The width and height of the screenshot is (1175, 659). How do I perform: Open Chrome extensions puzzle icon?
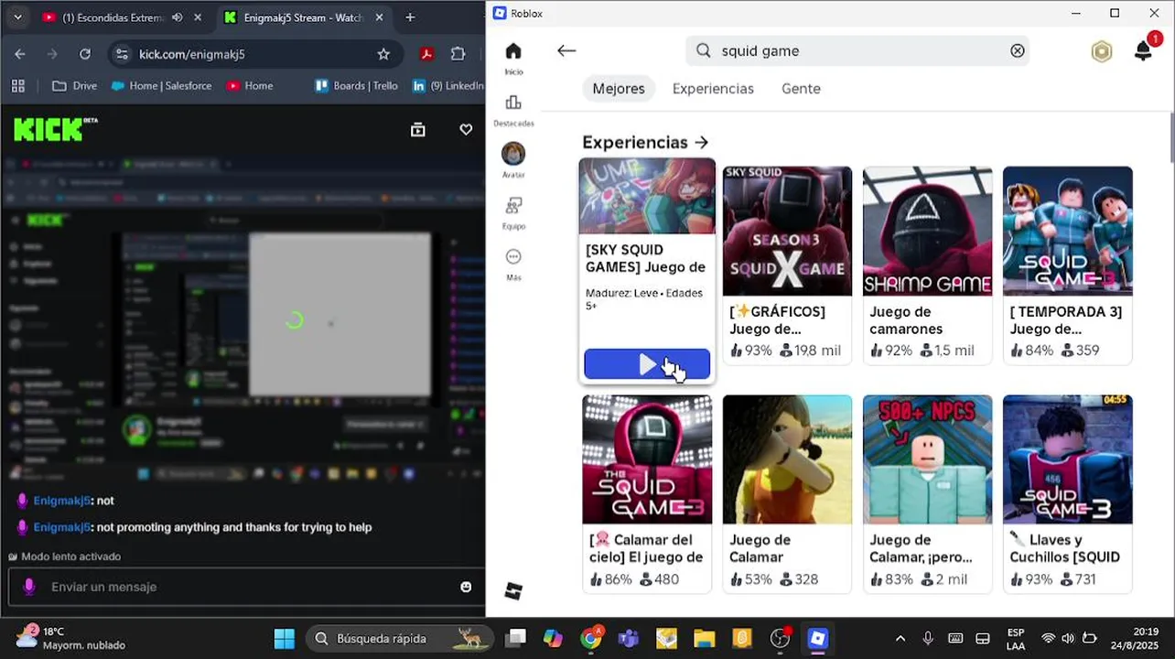(x=458, y=54)
